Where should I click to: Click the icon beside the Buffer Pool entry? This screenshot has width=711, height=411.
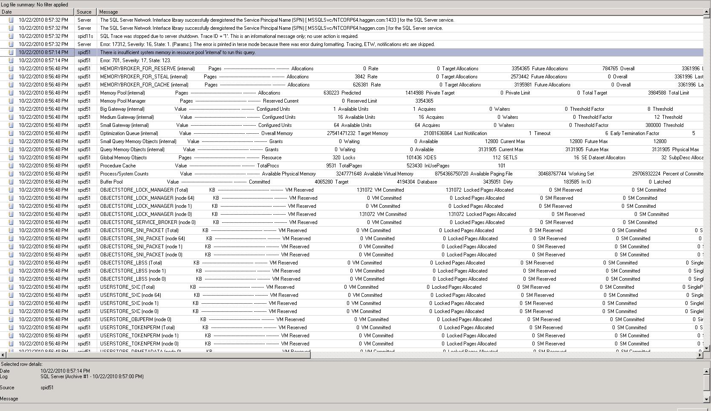pyautogui.click(x=11, y=182)
